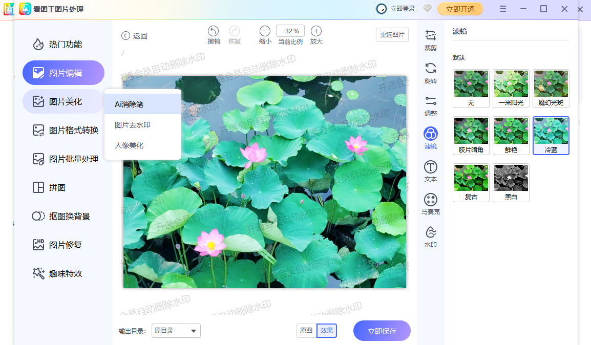This screenshot has height=345, width=591.
Task: Switch to 原图 original view
Action: click(x=306, y=331)
